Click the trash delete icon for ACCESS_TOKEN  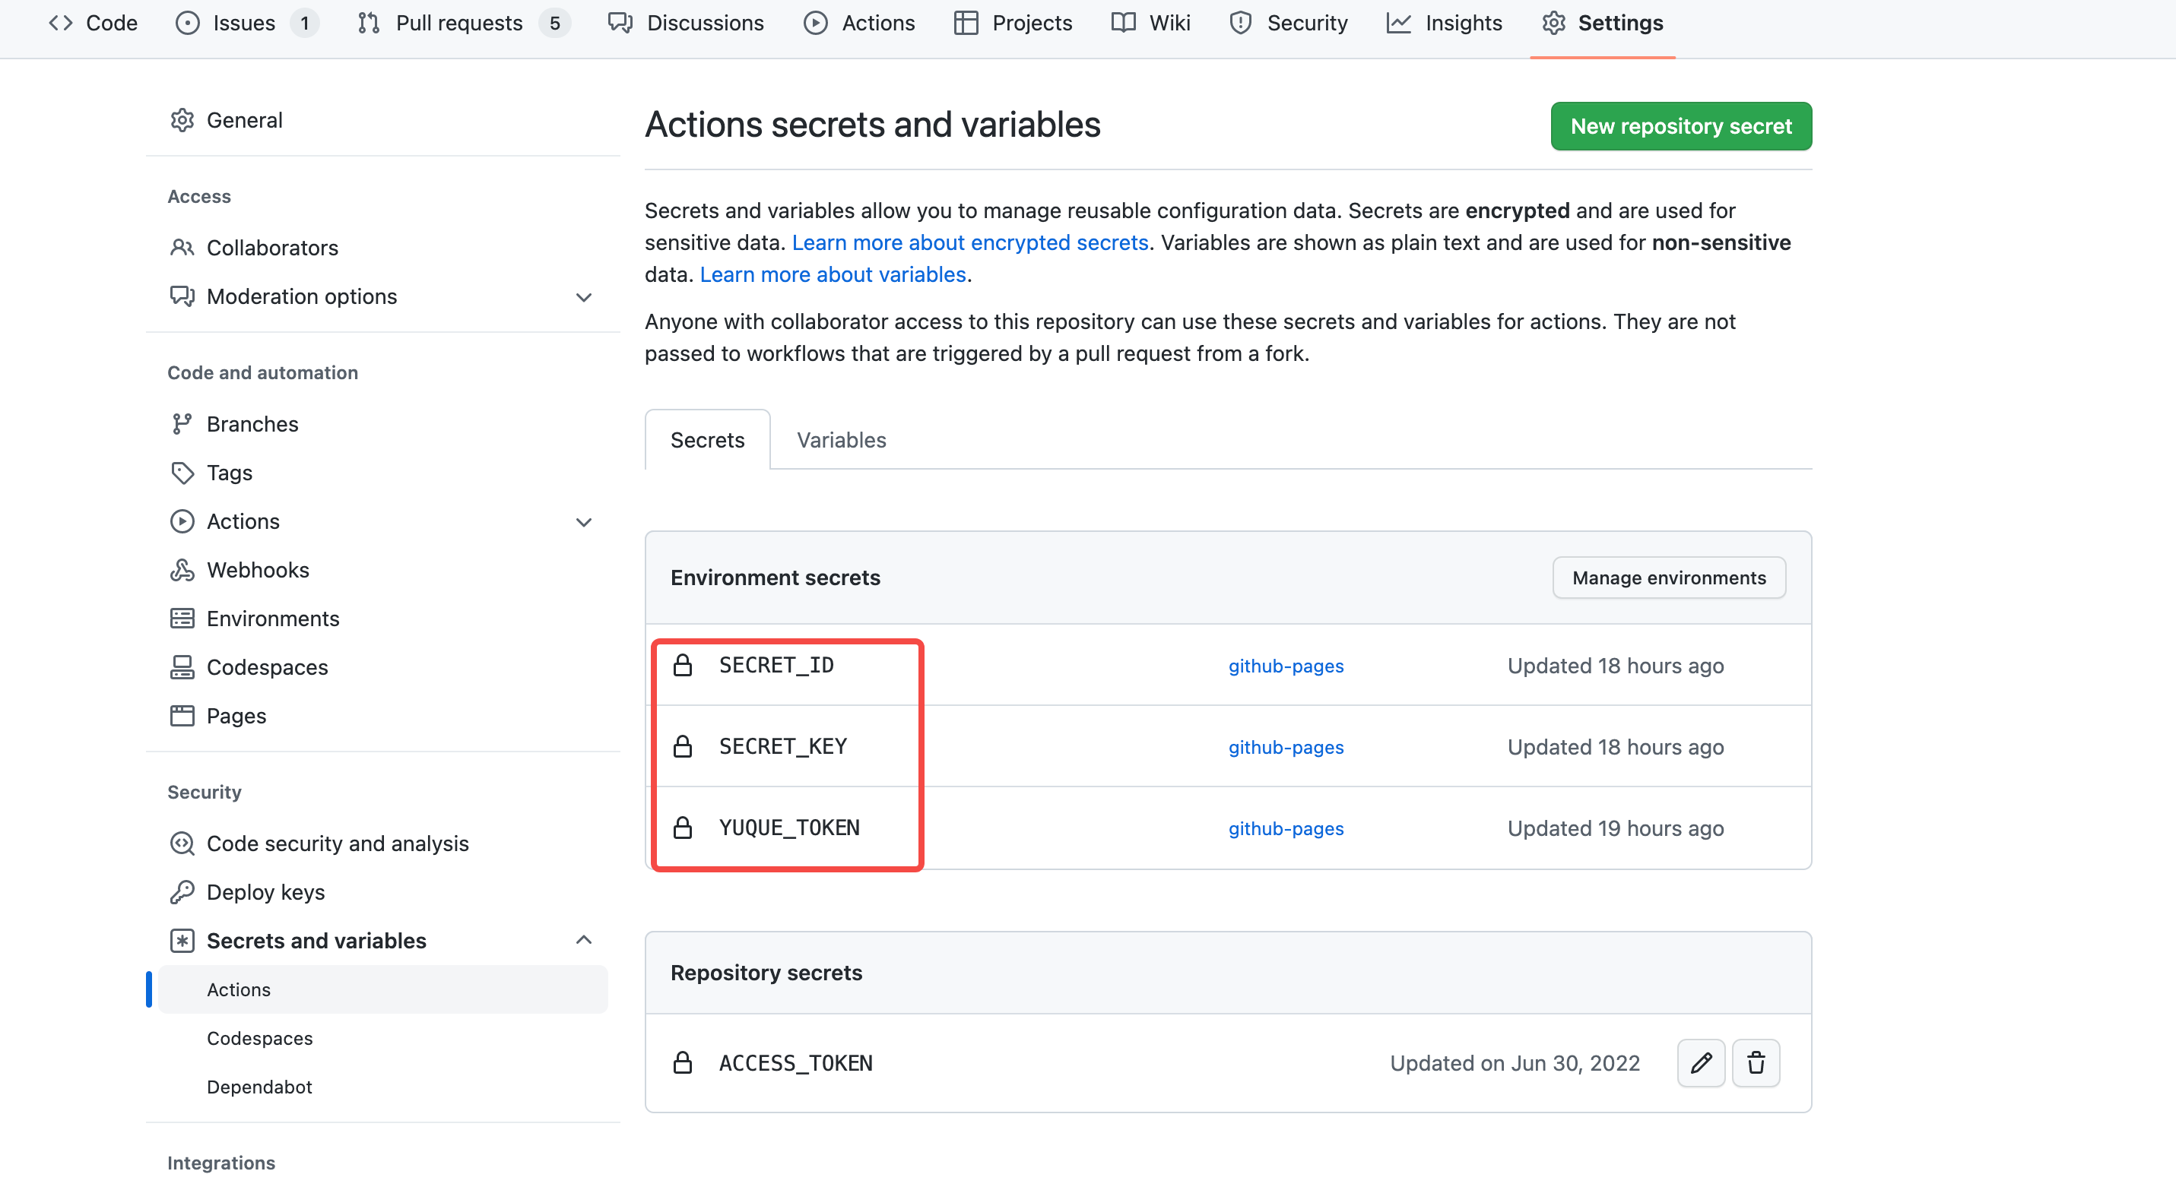coord(1756,1062)
